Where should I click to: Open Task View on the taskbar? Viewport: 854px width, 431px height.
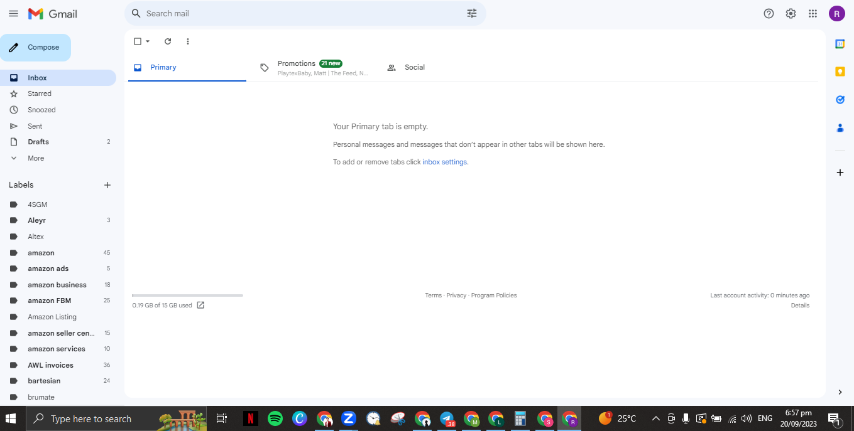(x=221, y=418)
